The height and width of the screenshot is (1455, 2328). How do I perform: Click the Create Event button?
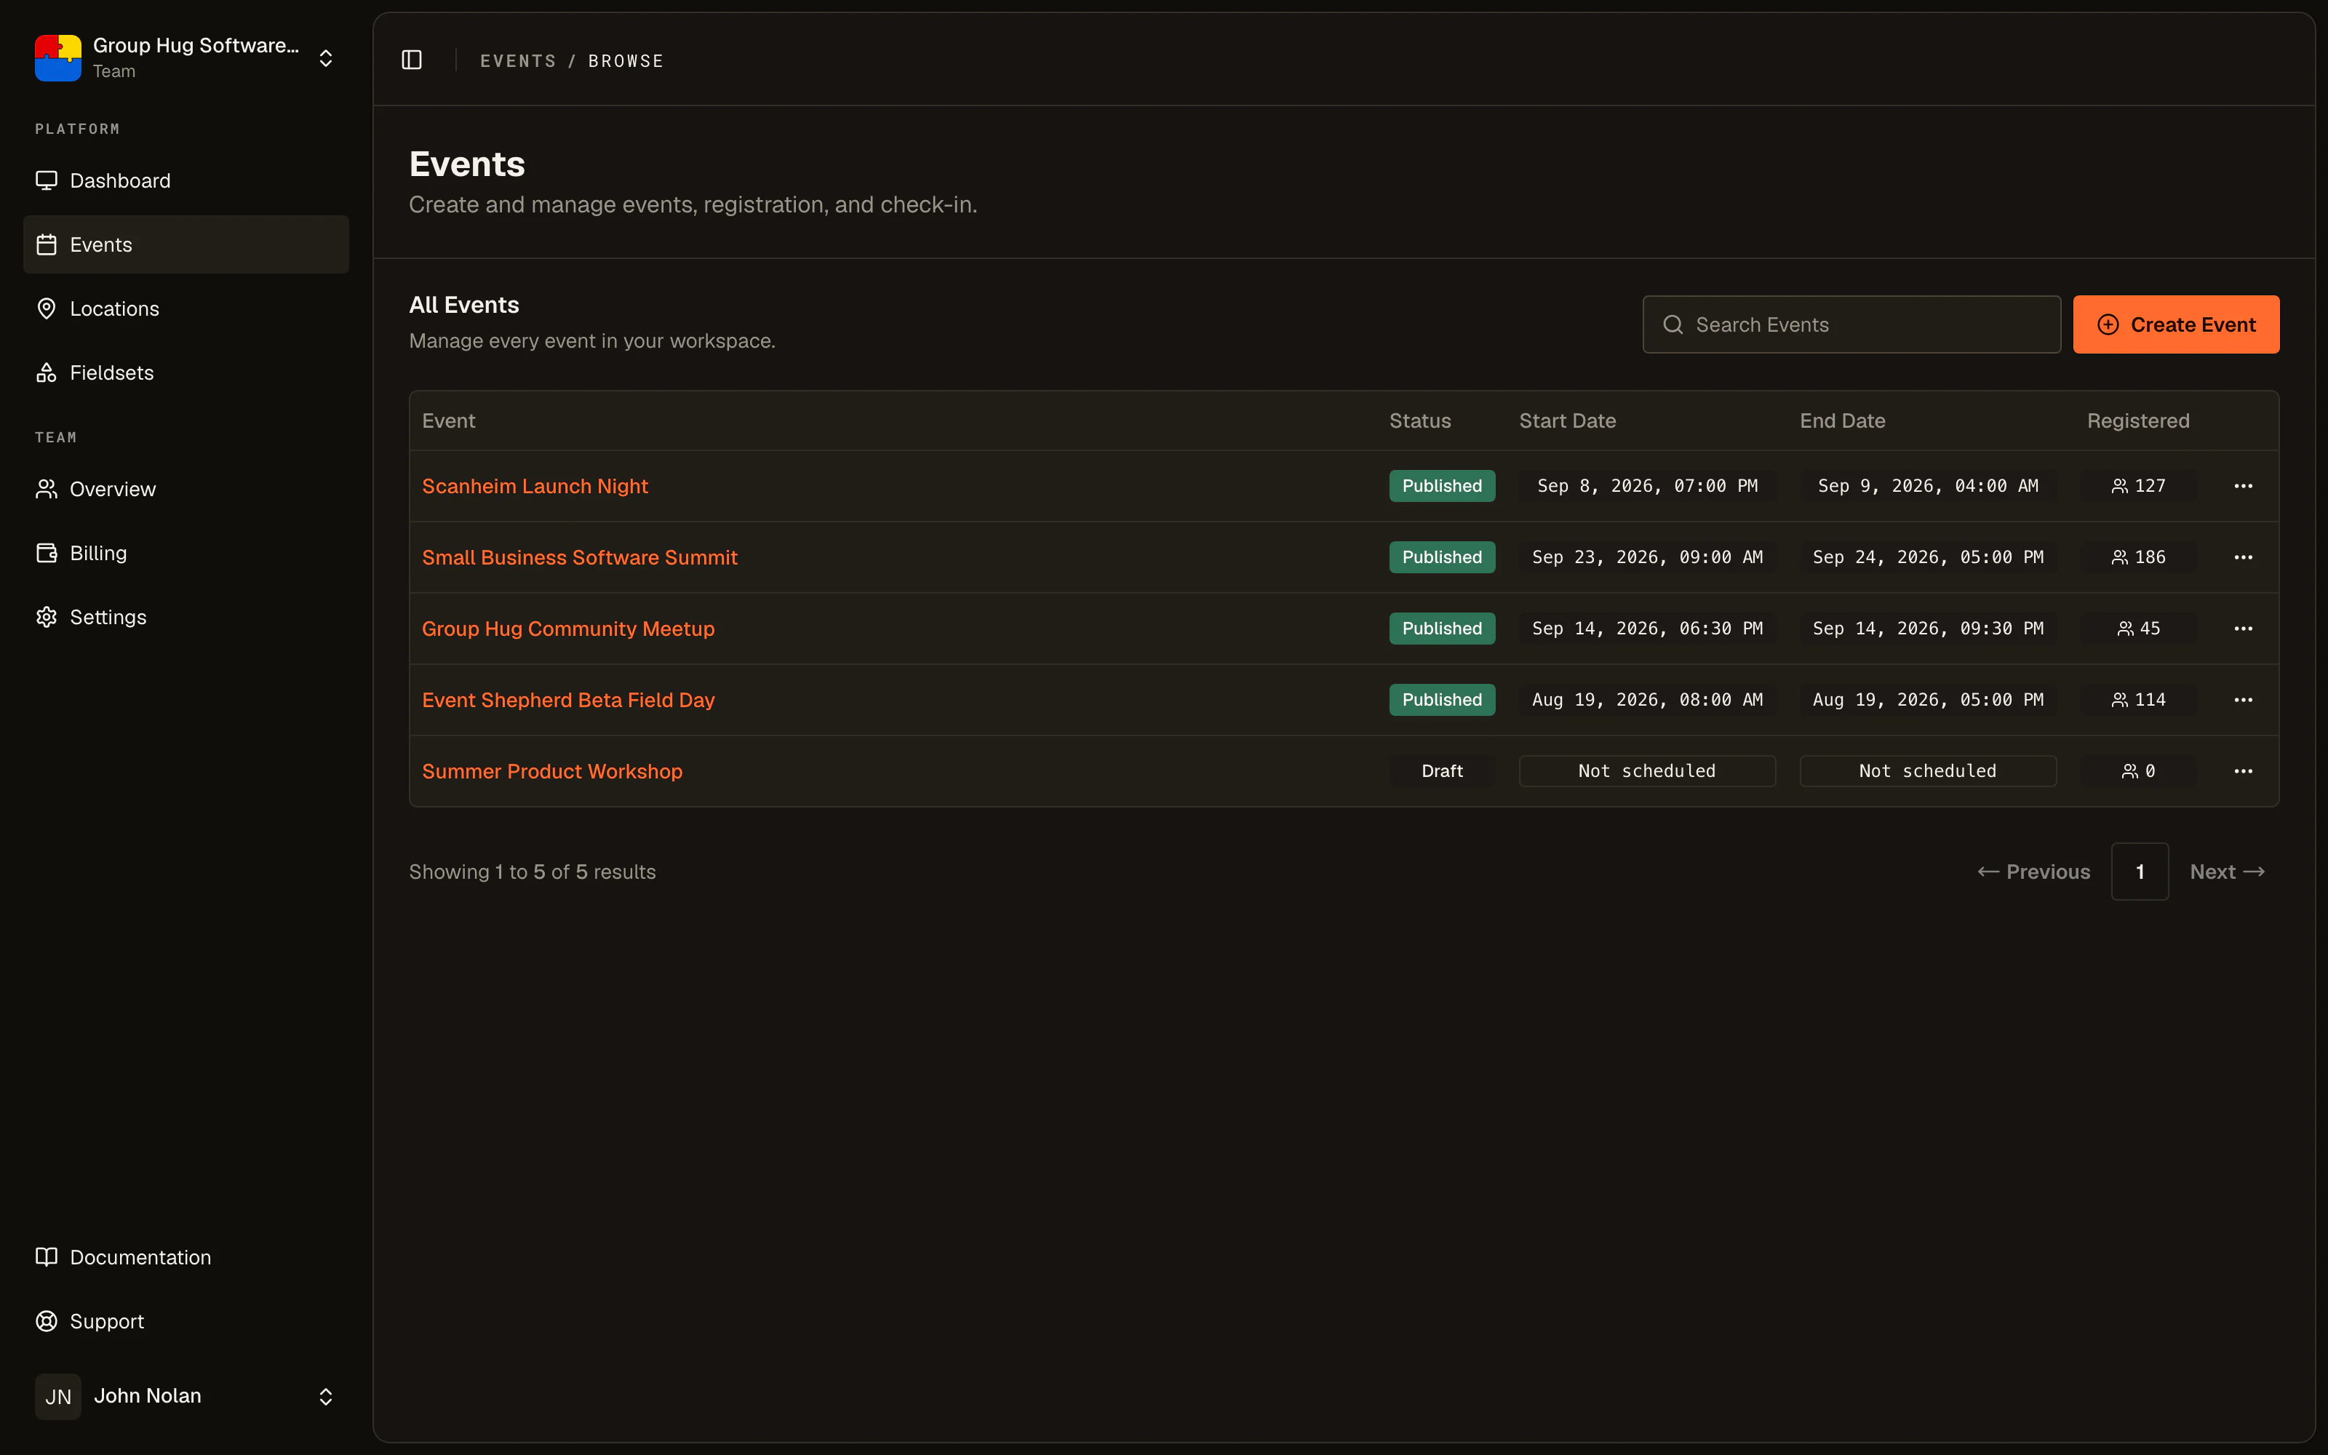click(2176, 324)
